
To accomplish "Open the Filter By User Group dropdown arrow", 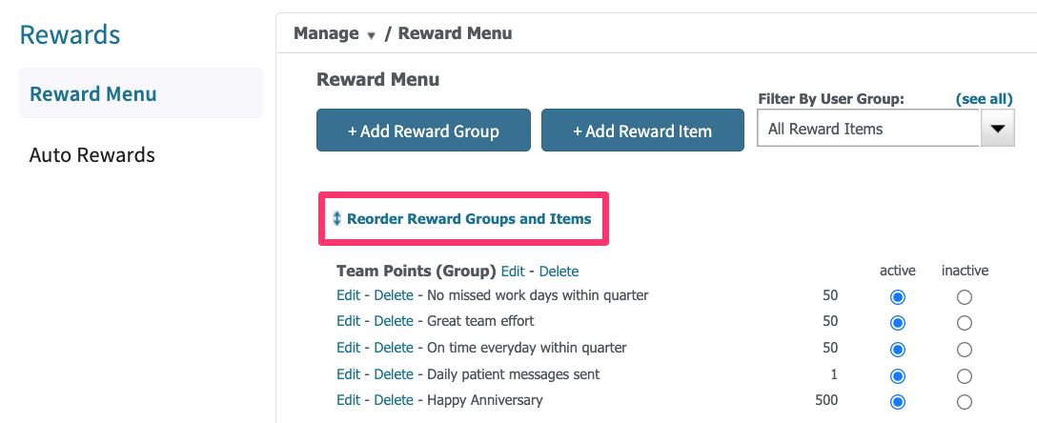I will [997, 129].
